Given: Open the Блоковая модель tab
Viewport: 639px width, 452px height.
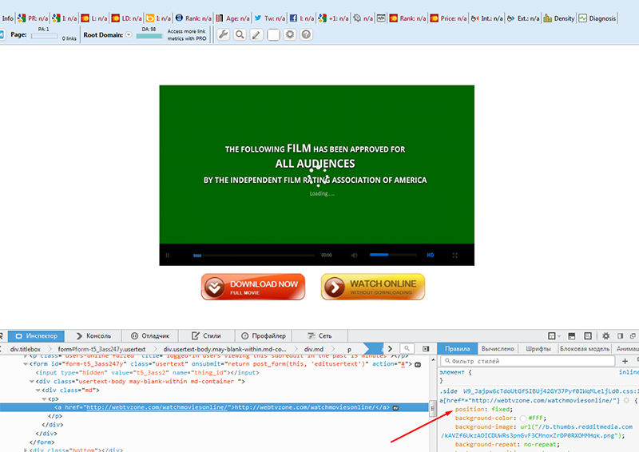Looking at the screenshot, I should (x=585, y=349).
